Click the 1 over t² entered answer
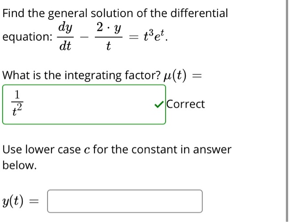Viewport: 290px width, 222px height. coord(17,103)
